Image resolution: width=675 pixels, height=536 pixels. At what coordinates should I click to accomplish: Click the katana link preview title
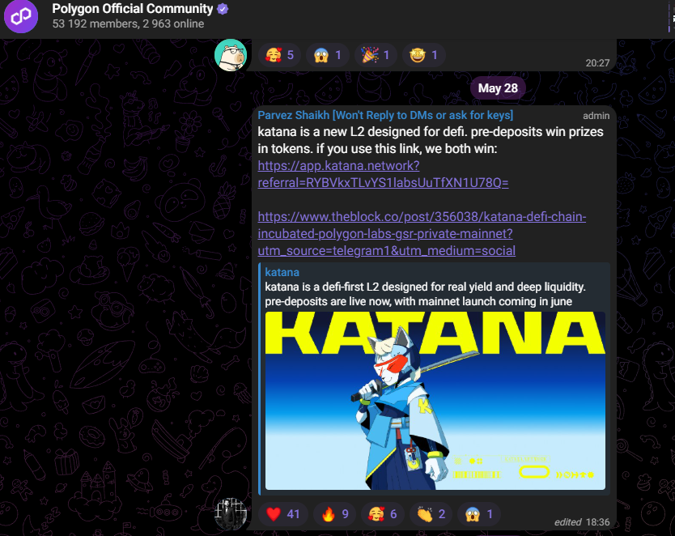(282, 272)
